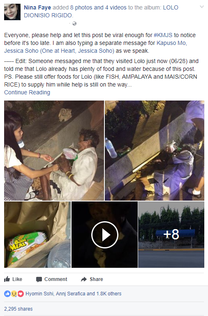Open the Kapuso Mo, Jessica Soho page link

(x=95, y=47)
